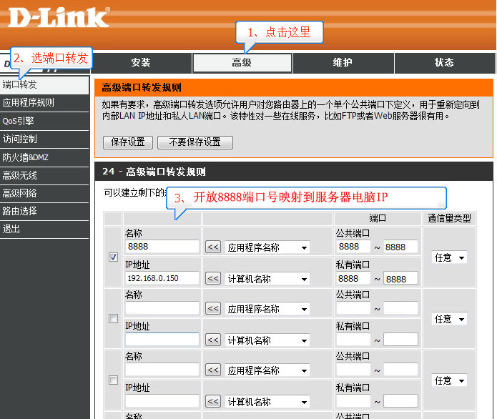
Task: Click the << button beside first 计算机名称 dropdown
Action: click(x=213, y=279)
